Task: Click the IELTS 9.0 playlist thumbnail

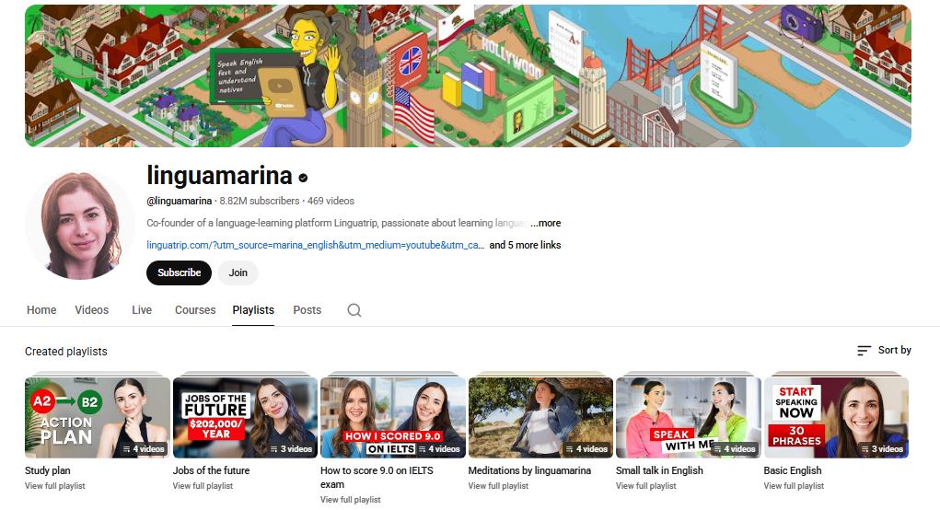Action: coord(393,418)
